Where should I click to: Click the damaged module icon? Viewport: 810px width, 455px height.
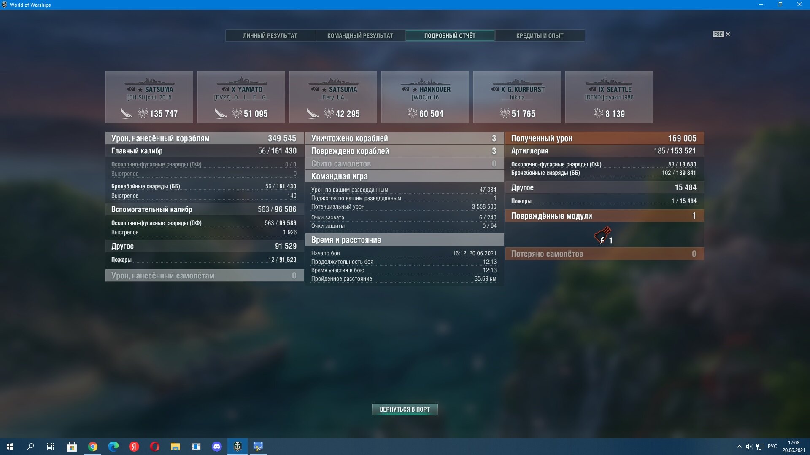click(602, 235)
